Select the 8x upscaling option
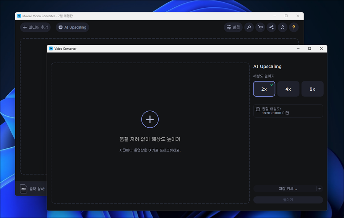The width and height of the screenshot is (344, 218). point(312,89)
